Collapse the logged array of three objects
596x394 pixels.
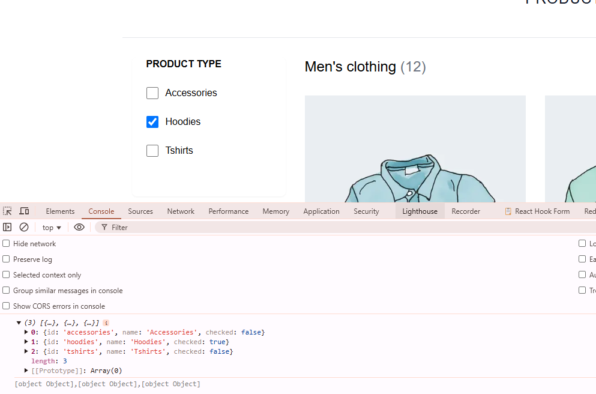tap(19, 323)
